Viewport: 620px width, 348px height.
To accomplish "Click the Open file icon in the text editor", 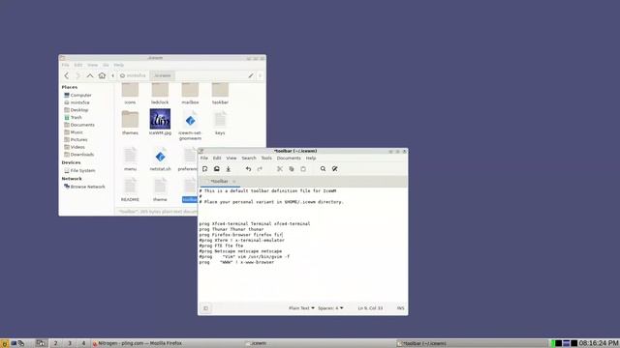I will click(x=217, y=169).
